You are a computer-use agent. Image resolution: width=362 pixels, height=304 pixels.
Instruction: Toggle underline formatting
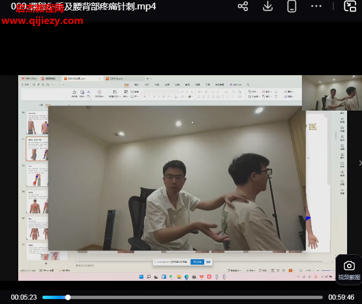click(x=154, y=96)
